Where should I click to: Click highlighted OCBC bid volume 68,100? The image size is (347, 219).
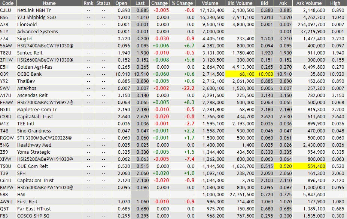tap(240, 74)
